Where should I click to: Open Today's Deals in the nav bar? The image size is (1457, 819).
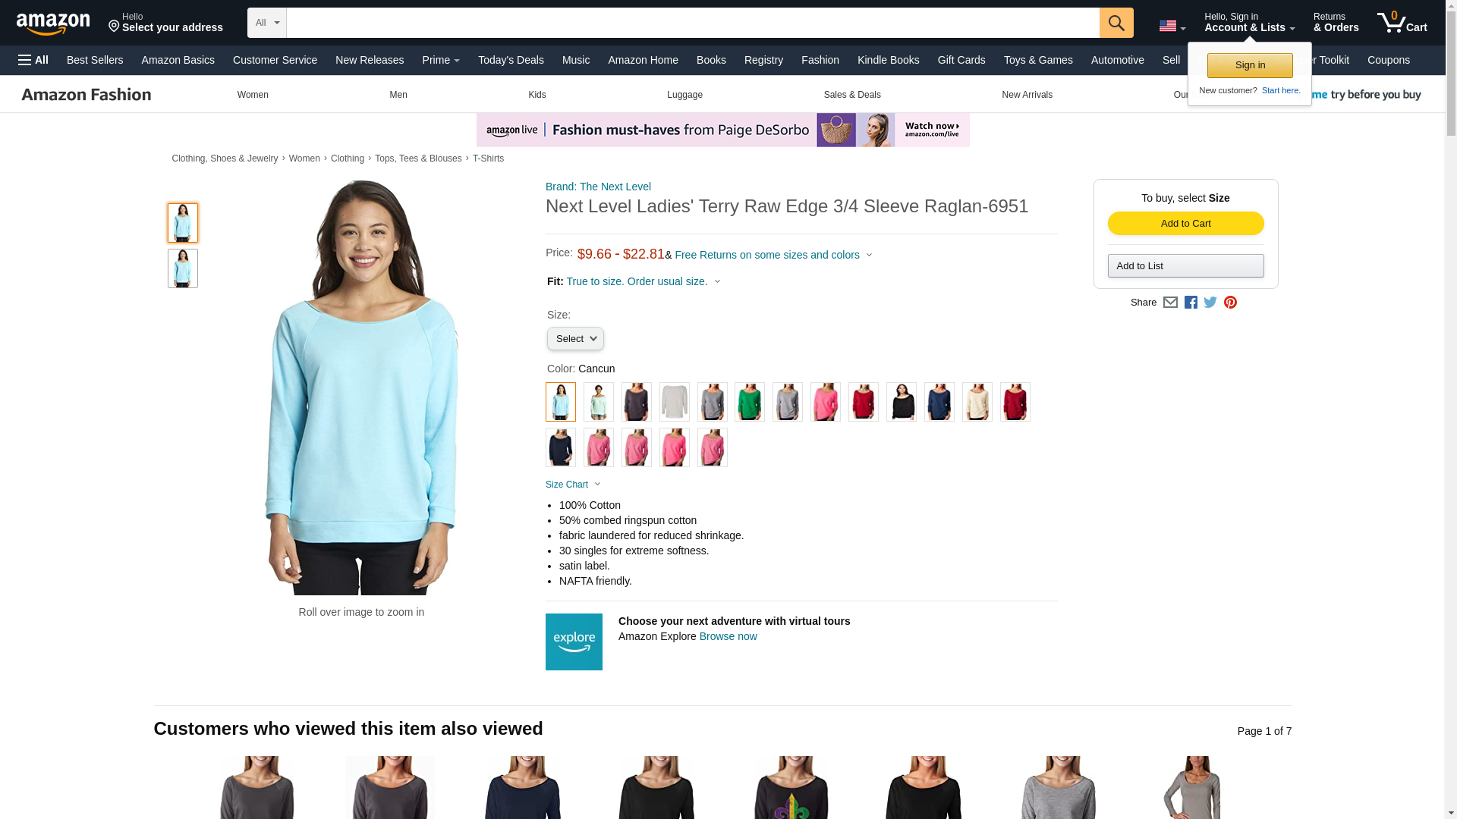point(511,60)
